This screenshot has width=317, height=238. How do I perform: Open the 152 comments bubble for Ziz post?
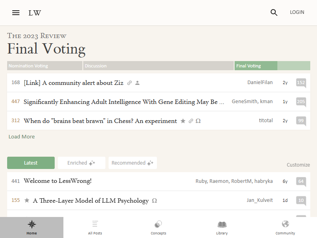pos(301,83)
